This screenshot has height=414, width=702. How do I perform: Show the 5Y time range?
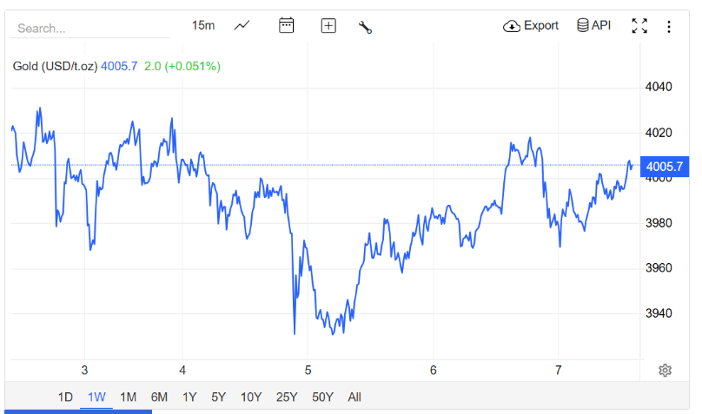219,398
